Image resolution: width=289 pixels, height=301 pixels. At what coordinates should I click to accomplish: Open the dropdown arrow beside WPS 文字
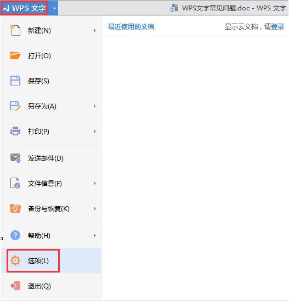pos(54,8)
